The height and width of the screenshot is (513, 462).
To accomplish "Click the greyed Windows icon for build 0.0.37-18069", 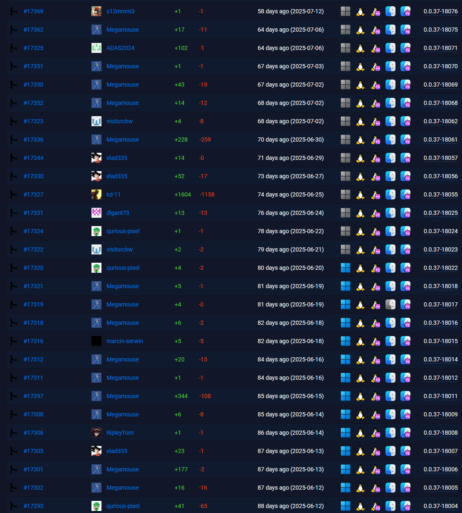I will [346, 85].
